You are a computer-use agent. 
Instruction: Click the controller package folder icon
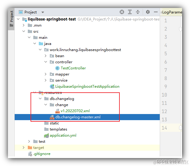52,62
